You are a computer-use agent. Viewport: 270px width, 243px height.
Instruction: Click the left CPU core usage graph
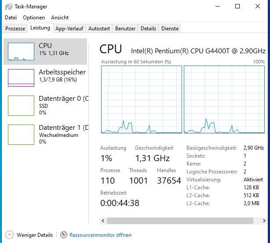click(141, 99)
